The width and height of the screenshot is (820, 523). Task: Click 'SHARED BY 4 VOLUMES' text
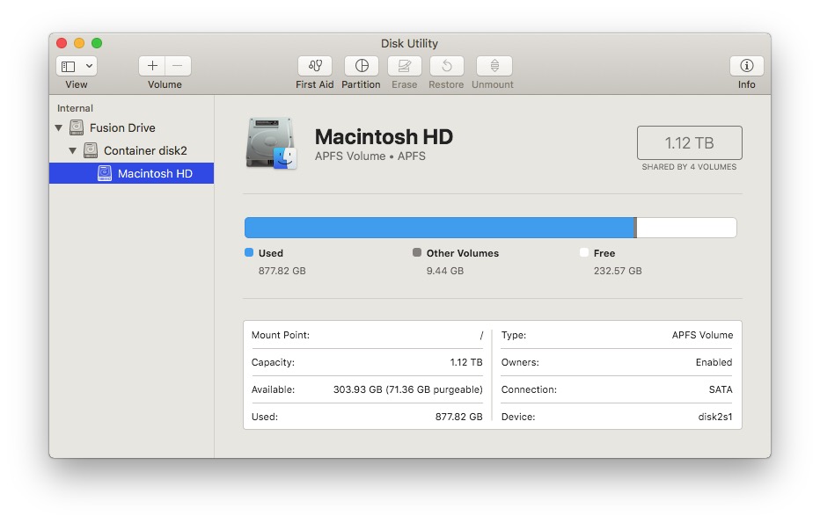coord(689,167)
